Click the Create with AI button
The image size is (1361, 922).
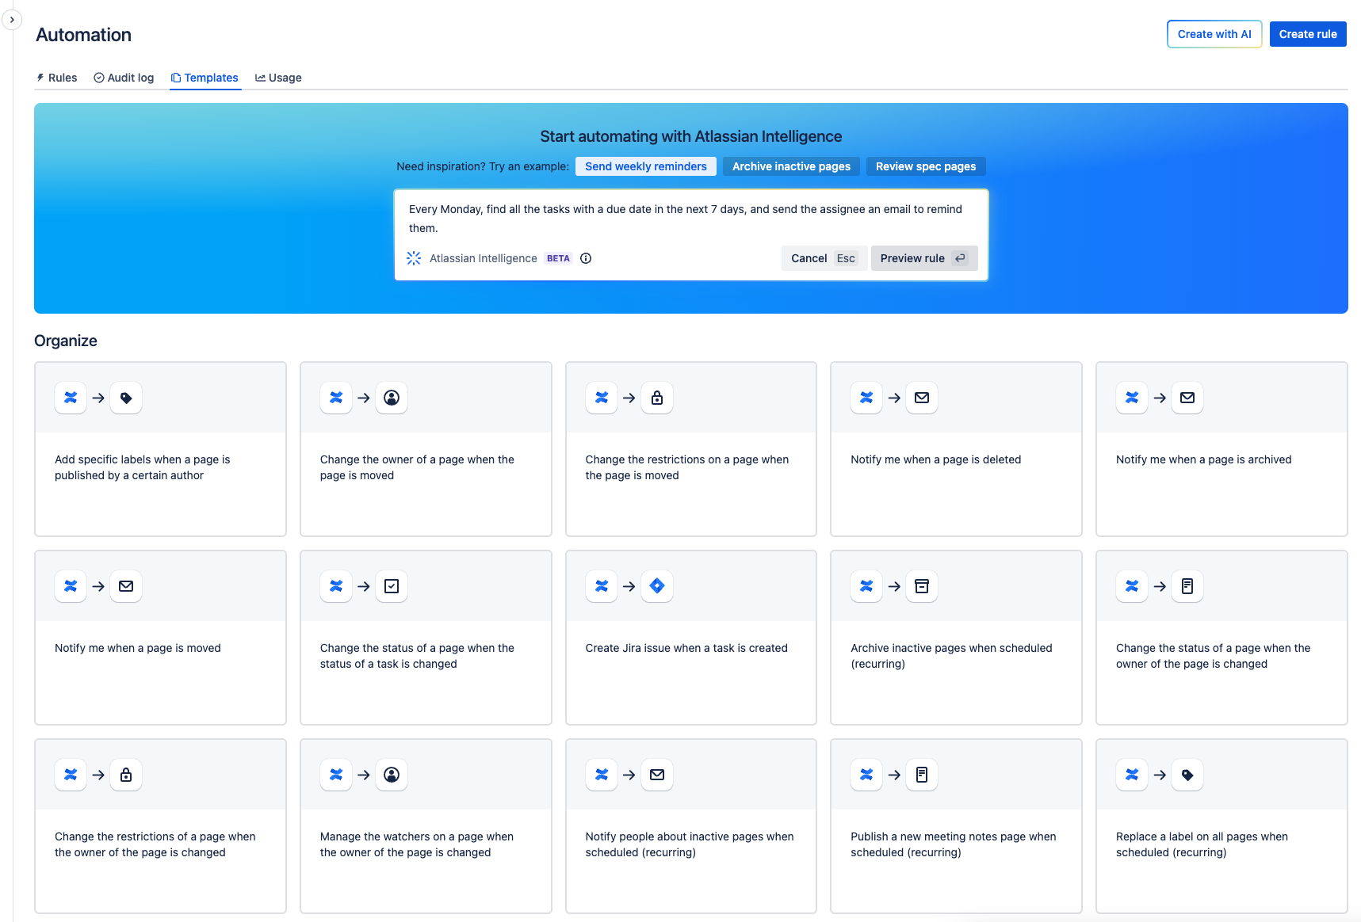click(x=1214, y=34)
